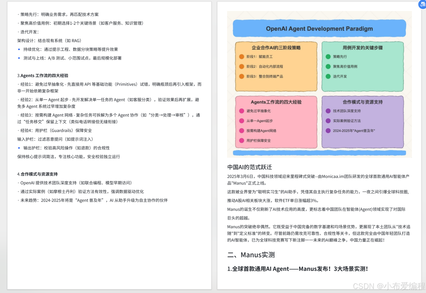Click the line '策略先行：明确业务需求，再匹配技术方案'
426x293 pixels.
58,15
